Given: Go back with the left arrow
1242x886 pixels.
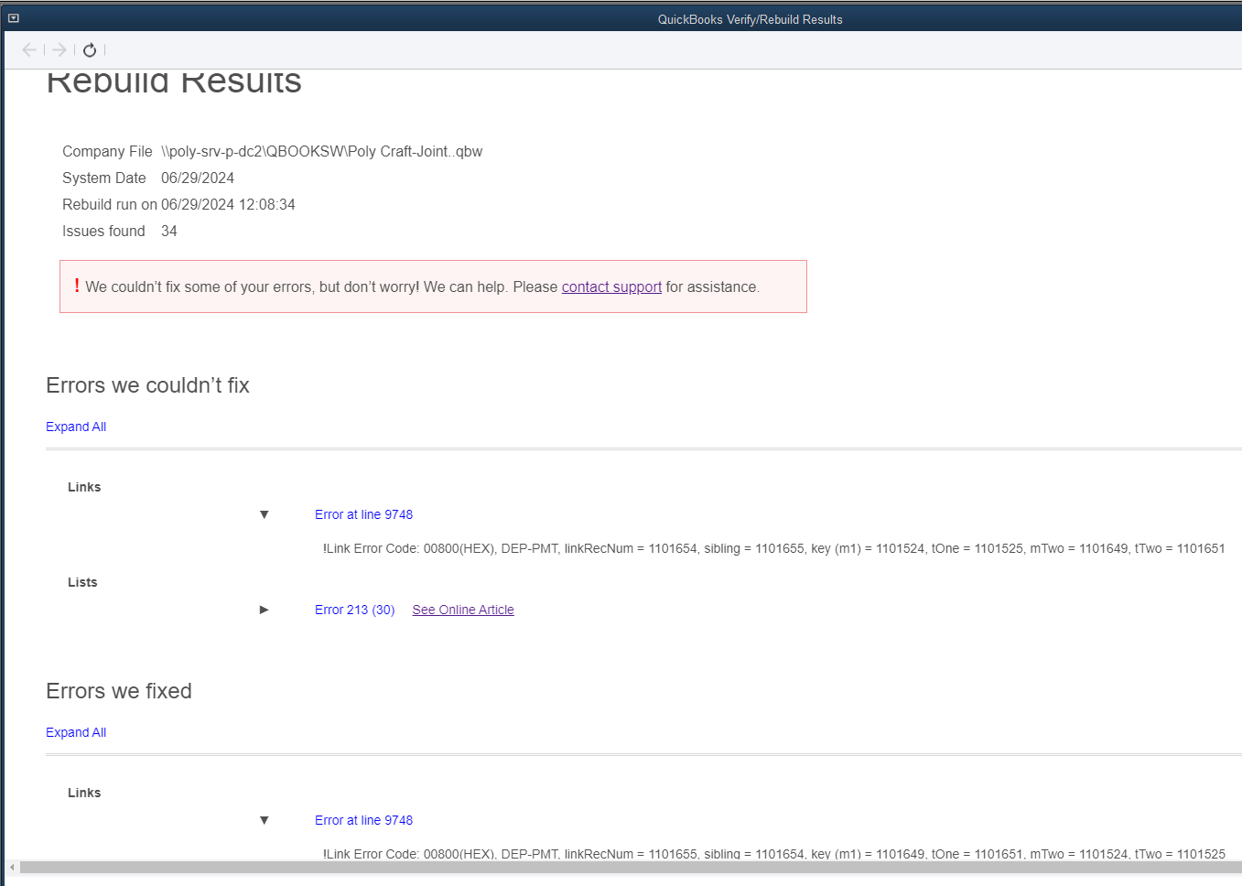Looking at the screenshot, I should coord(29,50).
